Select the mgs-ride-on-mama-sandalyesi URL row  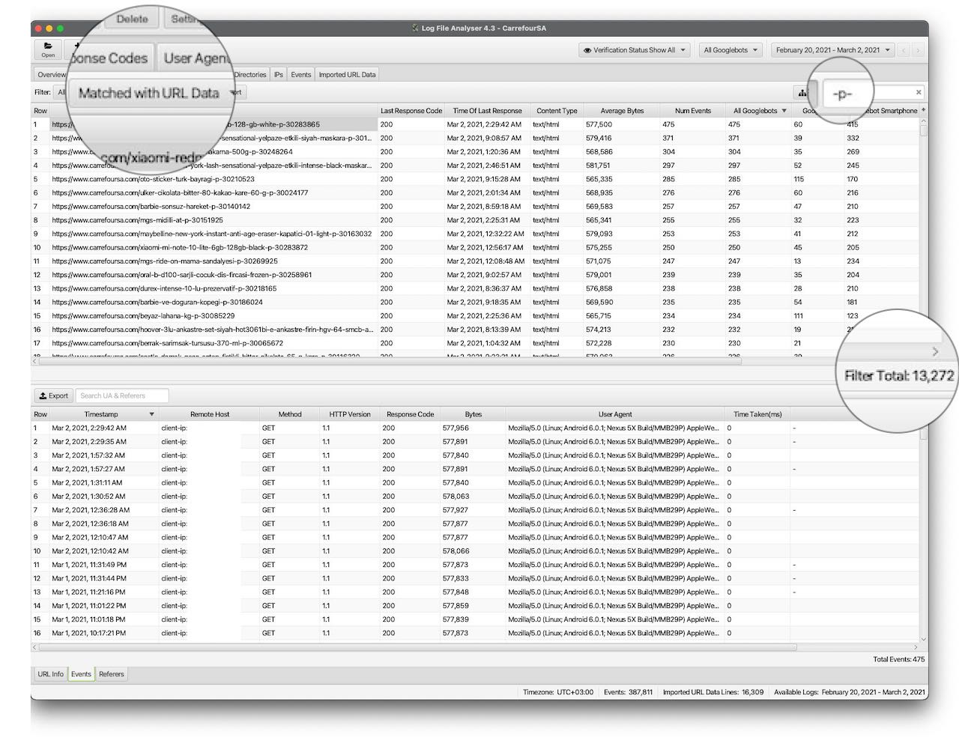pyautogui.click(x=475, y=261)
